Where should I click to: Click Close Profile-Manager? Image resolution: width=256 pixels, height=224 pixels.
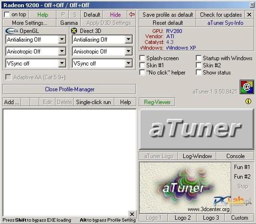point(69,89)
